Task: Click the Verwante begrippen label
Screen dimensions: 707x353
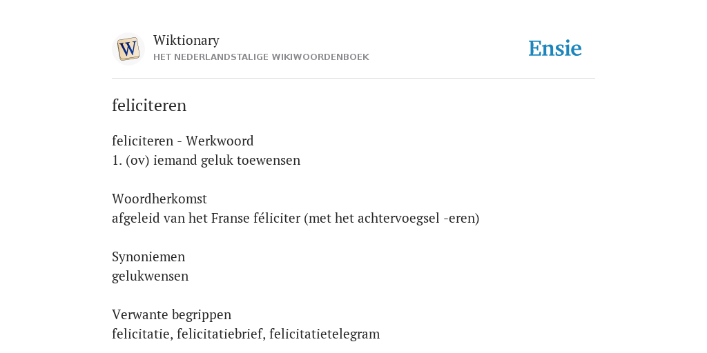Action: pos(171,314)
